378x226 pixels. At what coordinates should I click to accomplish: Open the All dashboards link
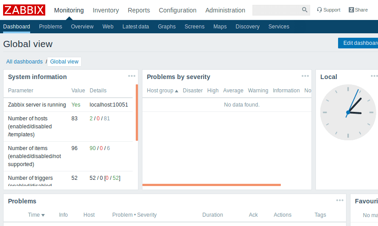point(24,62)
